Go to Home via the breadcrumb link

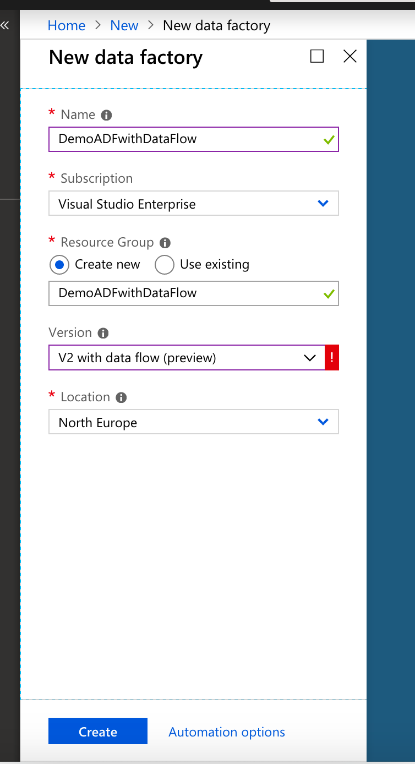tap(66, 25)
